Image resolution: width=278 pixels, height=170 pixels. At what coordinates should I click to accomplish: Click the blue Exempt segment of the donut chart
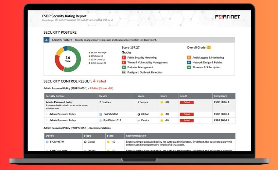click(65, 48)
